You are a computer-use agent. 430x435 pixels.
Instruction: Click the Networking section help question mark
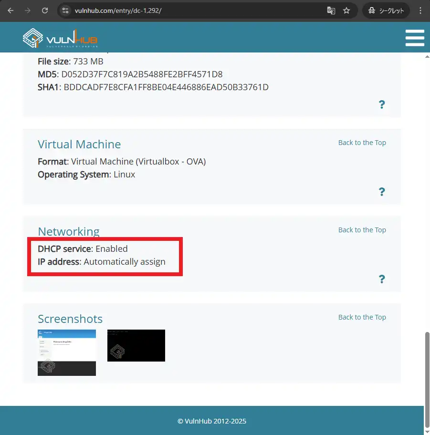(382, 279)
